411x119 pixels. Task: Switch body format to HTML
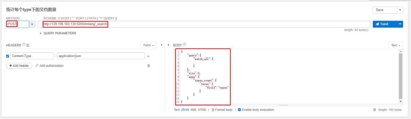pos(202,110)
